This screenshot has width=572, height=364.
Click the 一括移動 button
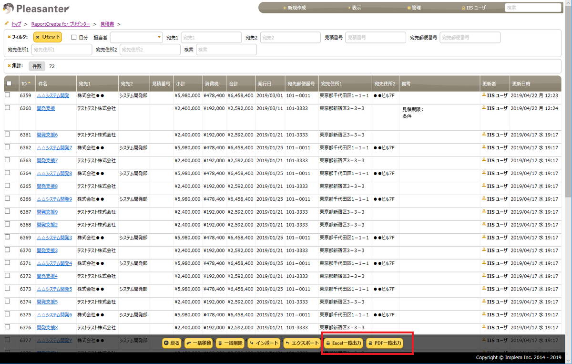pyautogui.click(x=198, y=343)
